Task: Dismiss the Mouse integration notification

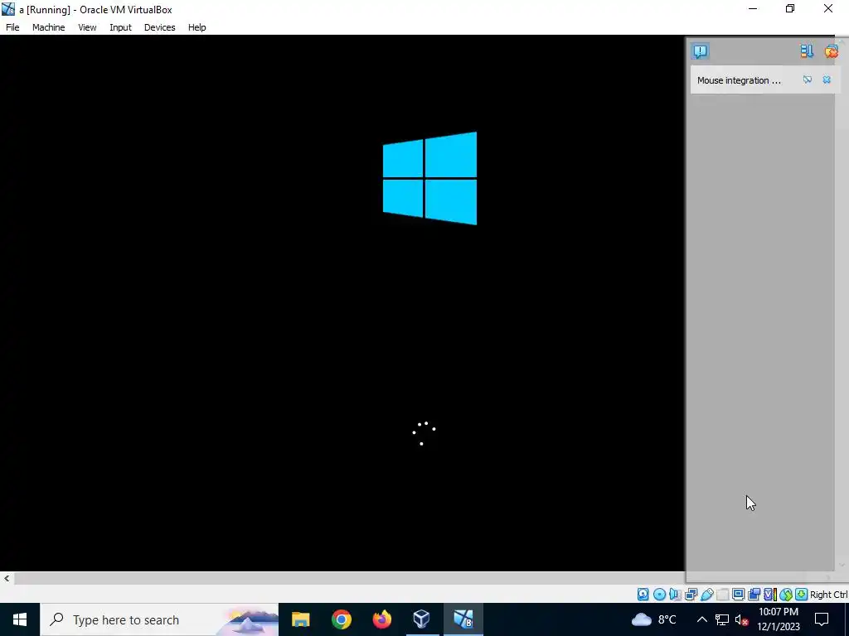Action: coord(827,80)
